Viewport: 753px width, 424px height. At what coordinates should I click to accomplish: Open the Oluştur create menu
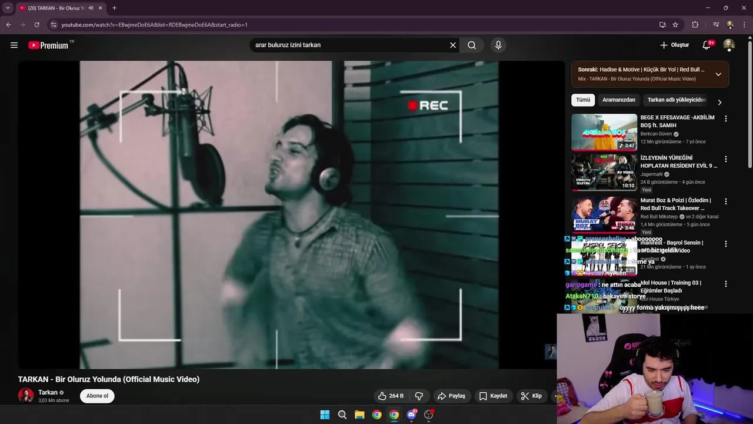point(674,45)
